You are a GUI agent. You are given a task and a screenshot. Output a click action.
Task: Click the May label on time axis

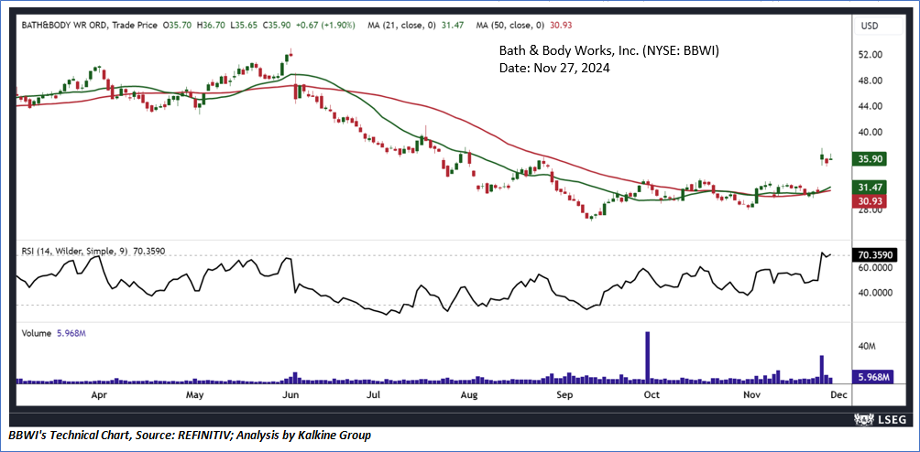pyautogui.click(x=195, y=394)
